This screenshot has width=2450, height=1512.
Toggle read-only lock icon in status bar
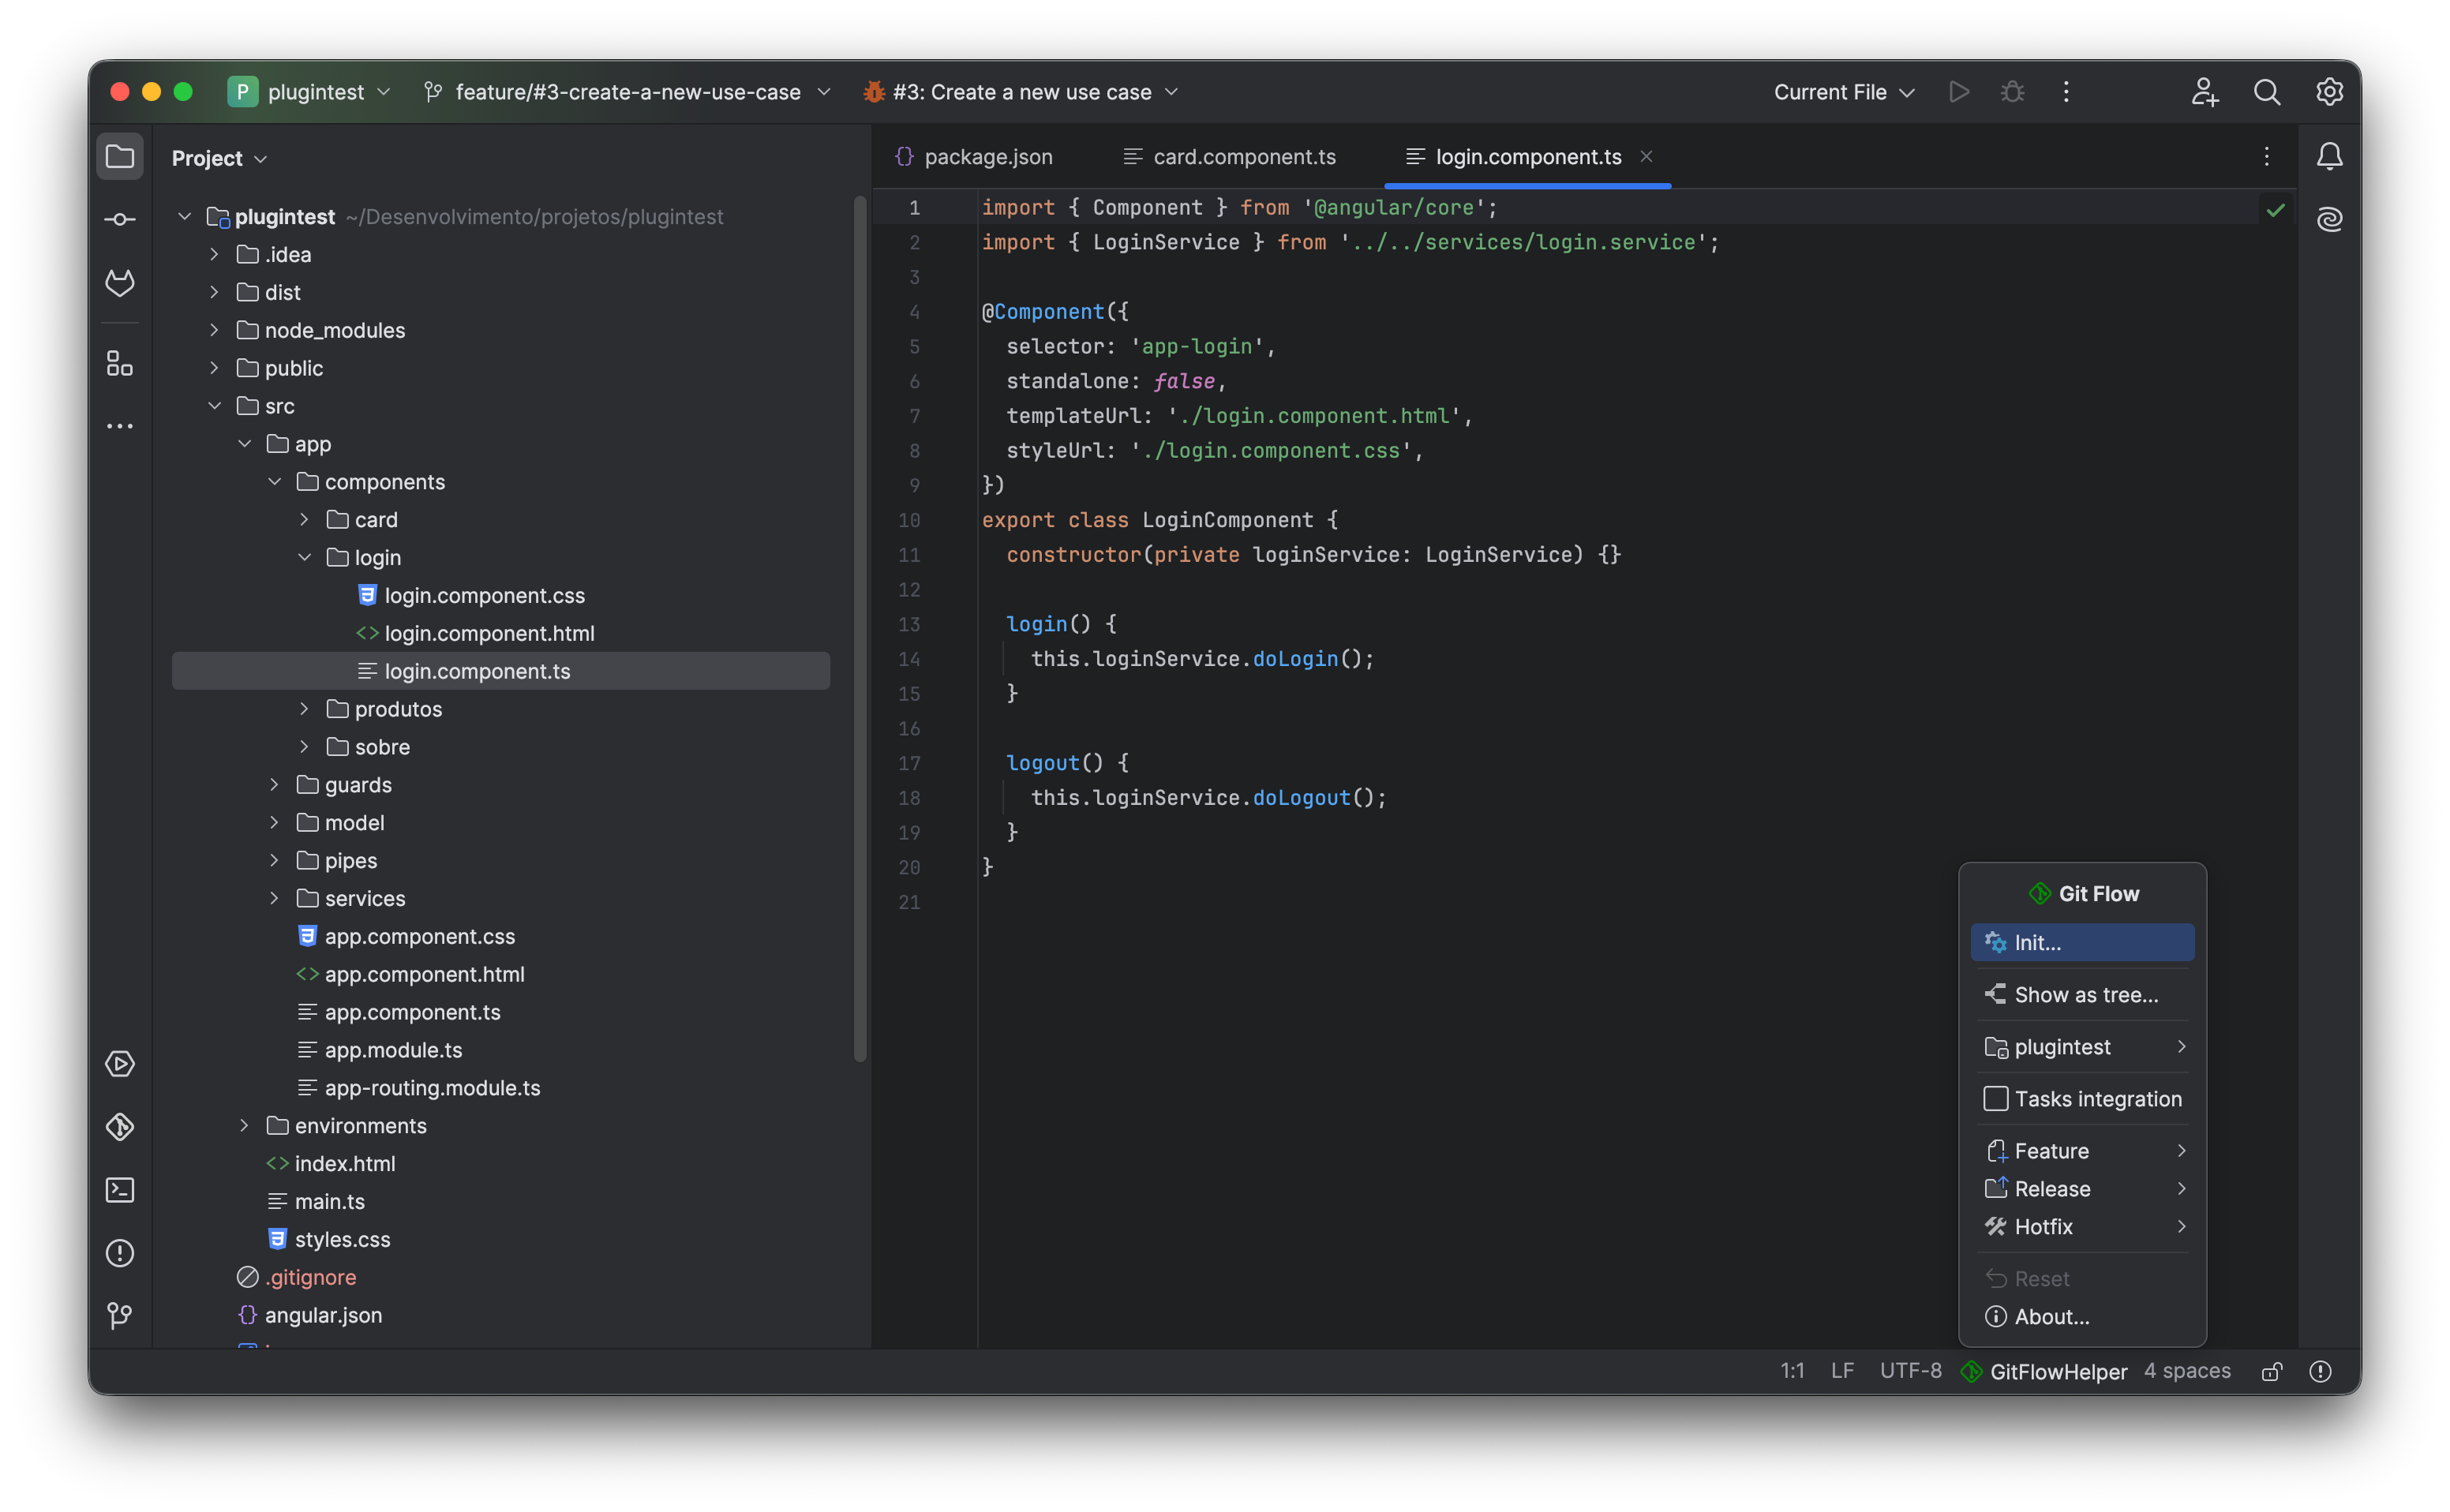coord(2271,1371)
